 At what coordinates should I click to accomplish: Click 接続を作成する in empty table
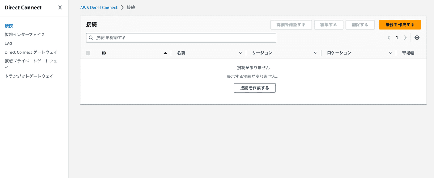pos(254,88)
